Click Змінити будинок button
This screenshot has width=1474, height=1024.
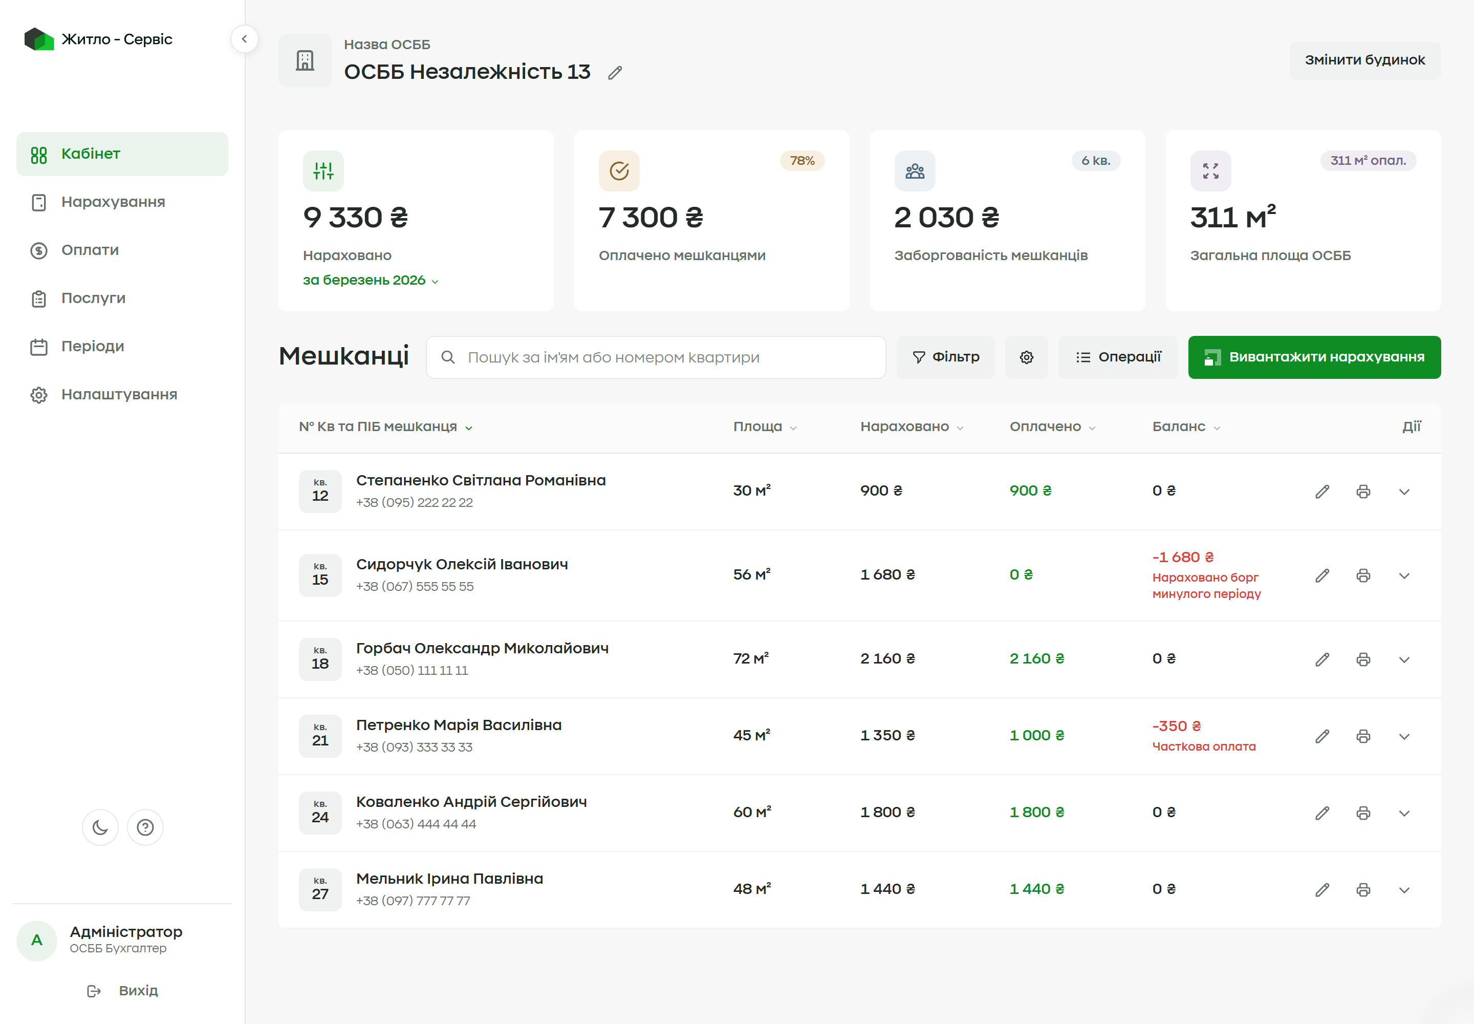[x=1365, y=61]
